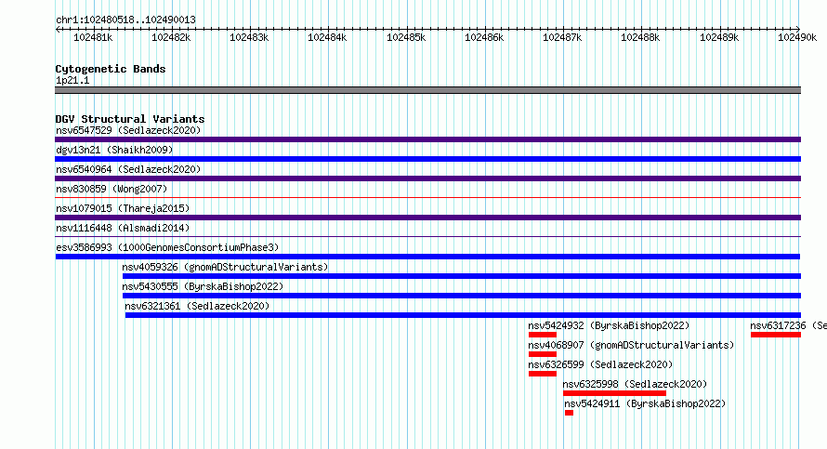
Task: Click the 102483k ruler tick label
Action: pyautogui.click(x=249, y=37)
